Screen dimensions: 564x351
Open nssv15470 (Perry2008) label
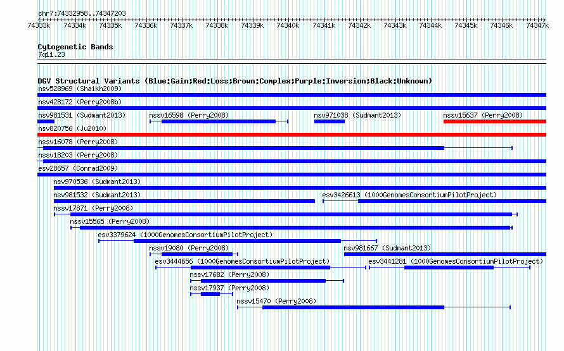click(276, 301)
